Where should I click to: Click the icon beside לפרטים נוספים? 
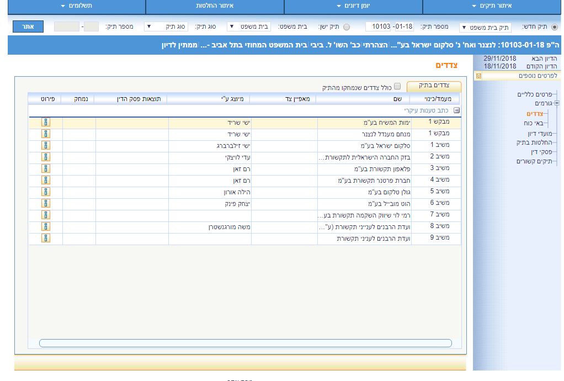click(x=479, y=76)
